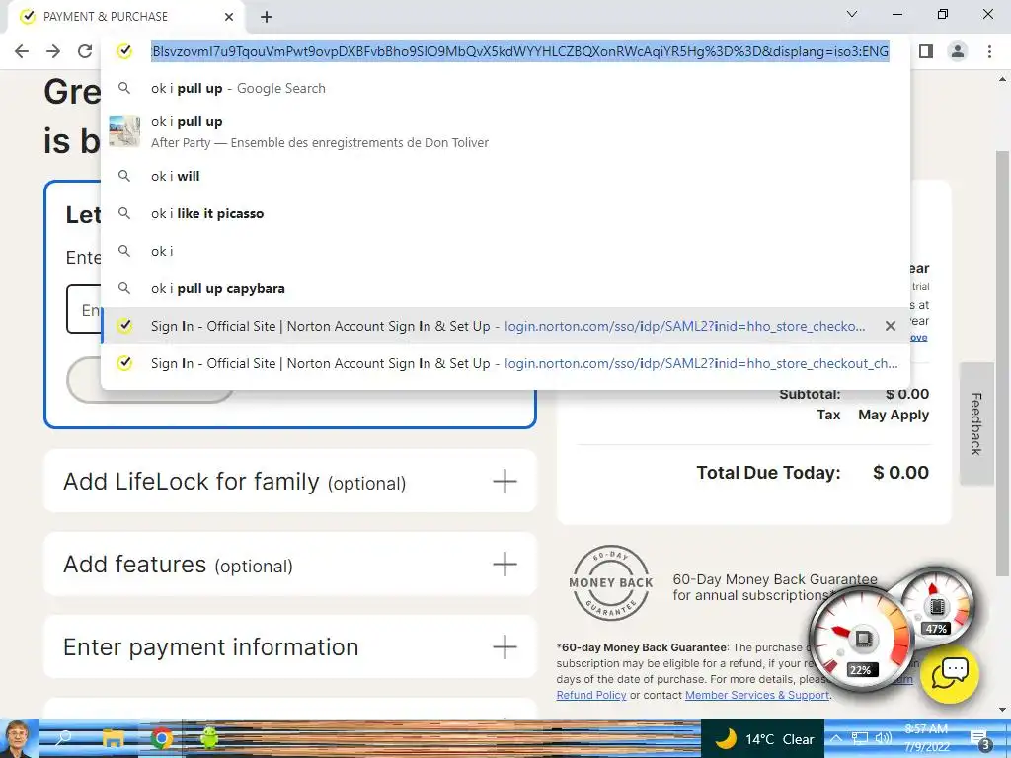The width and height of the screenshot is (1011, 758).
Task: Open the network status tray icon
Action: point(860,738)
